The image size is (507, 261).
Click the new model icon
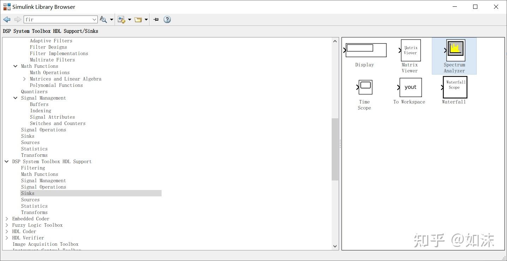coord(121,19)
